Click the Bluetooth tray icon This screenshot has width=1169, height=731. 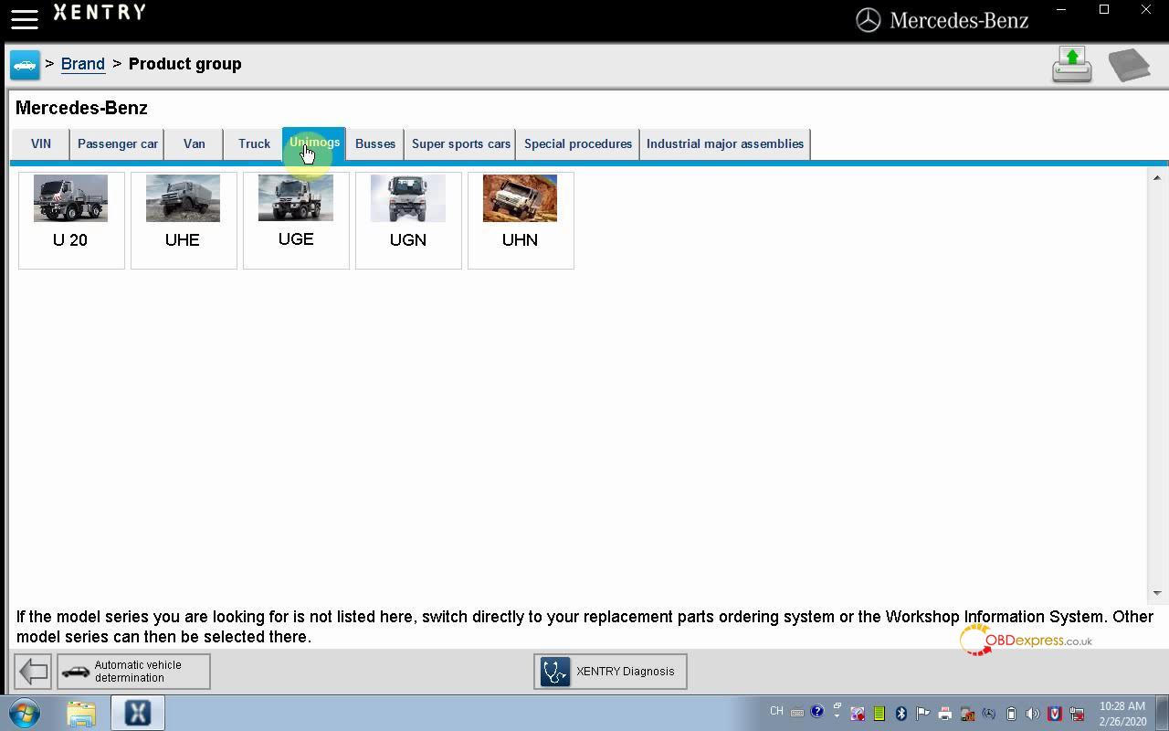pyautogui.click(x=900, y=714)
